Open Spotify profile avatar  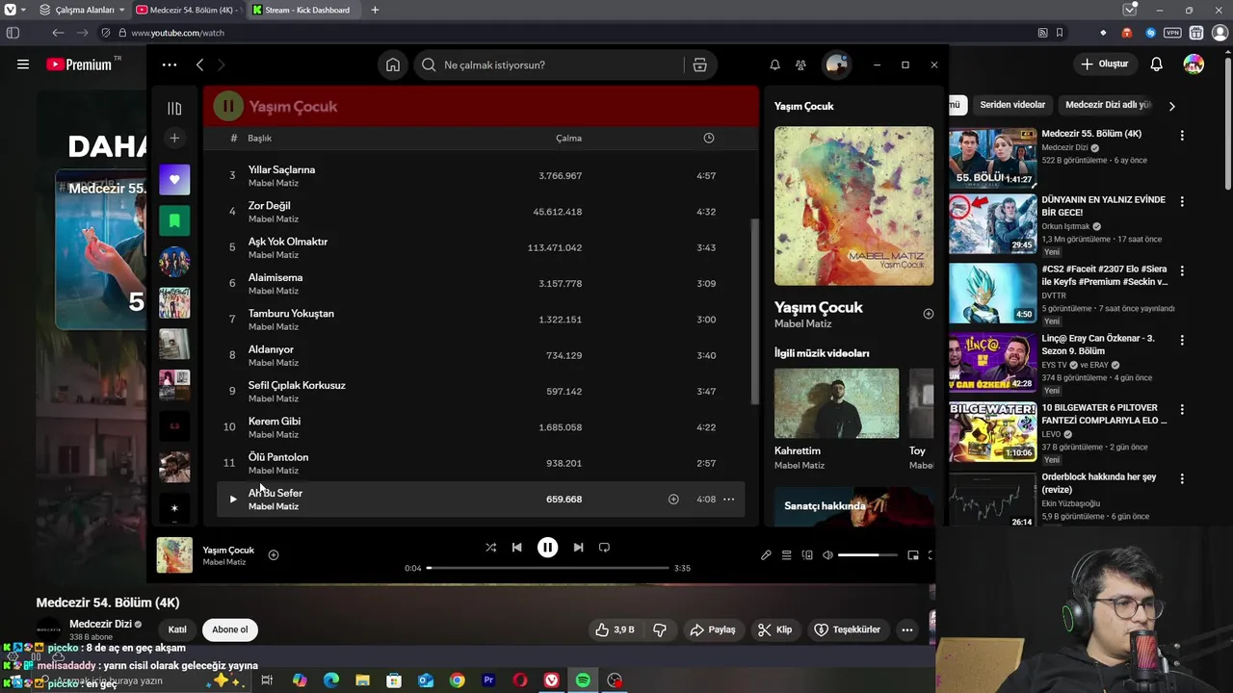point(836,64)
